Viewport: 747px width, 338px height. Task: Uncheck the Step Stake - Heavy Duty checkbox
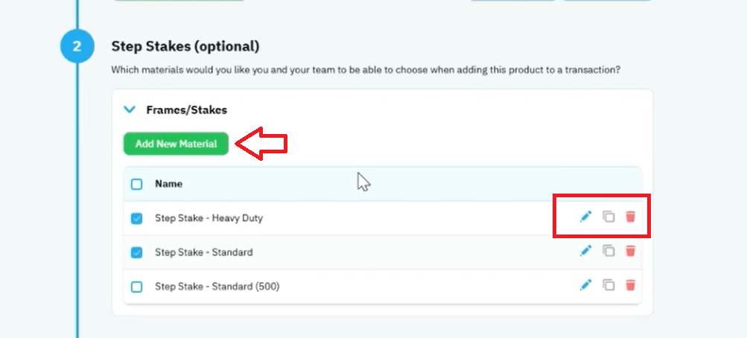pos(137,219)
